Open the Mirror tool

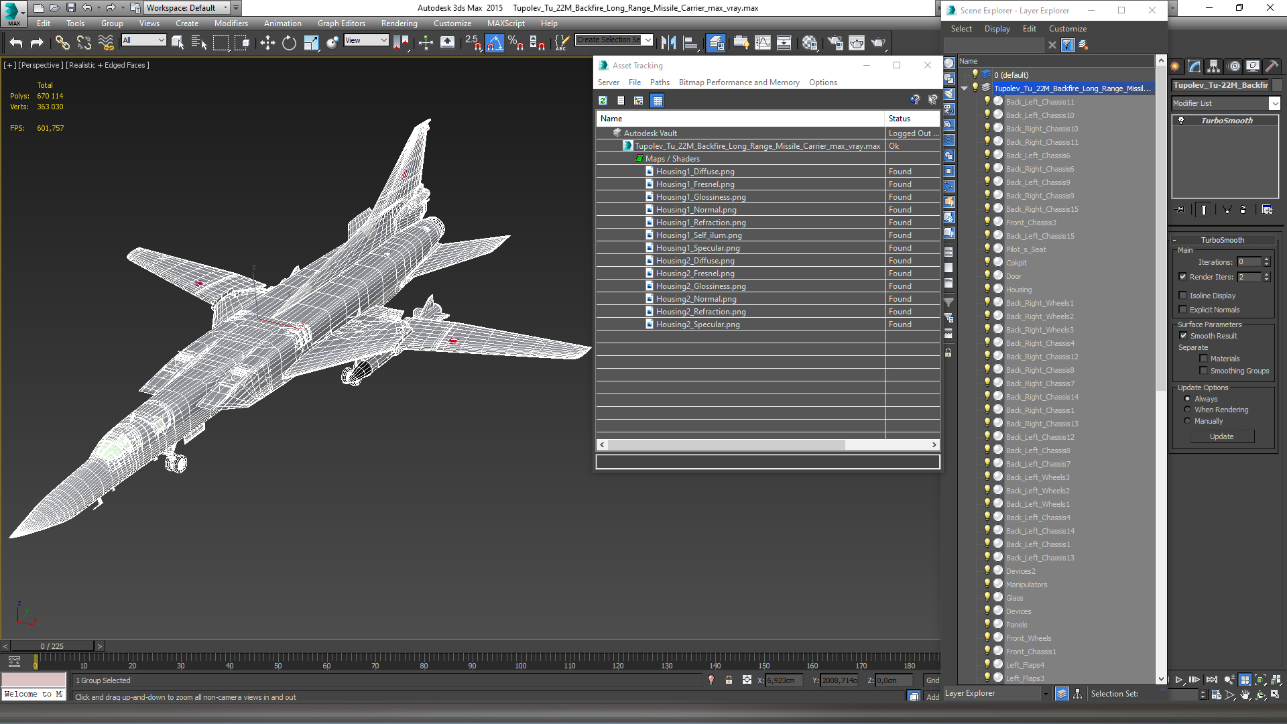(668, 43)
